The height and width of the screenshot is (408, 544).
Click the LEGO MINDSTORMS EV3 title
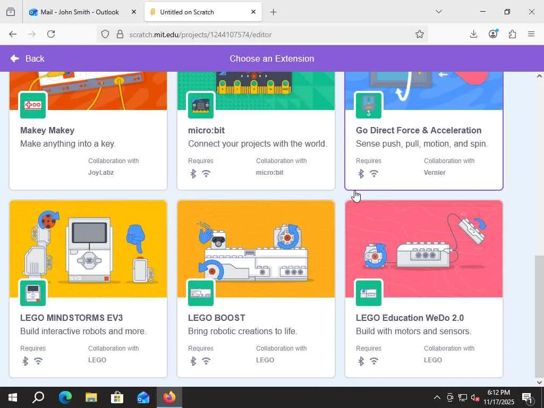coord(72,318)
